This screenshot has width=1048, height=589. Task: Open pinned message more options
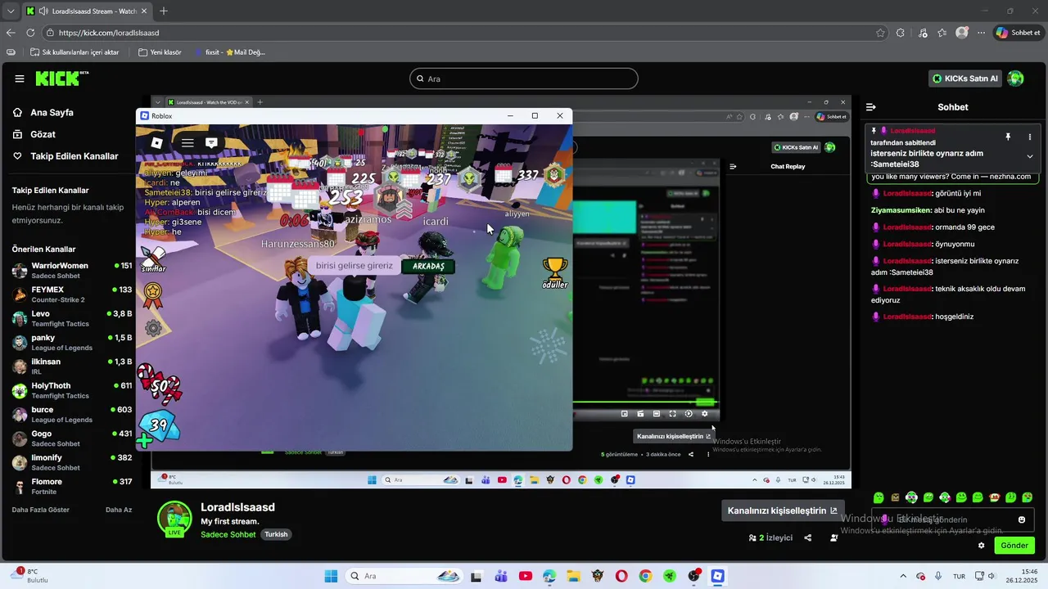tap(1030, 137)
